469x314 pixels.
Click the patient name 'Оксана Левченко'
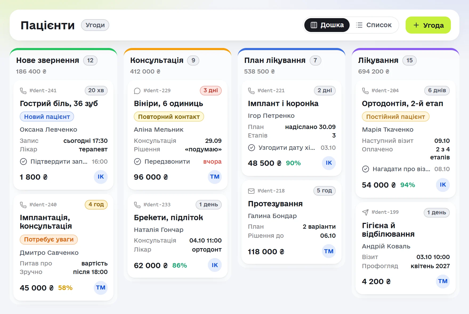click(x=48, y=130)
